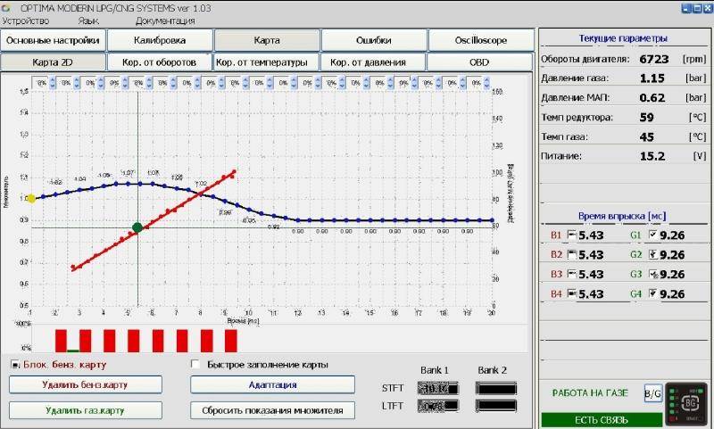Viewport: 714px width, 429px height.
Task: Toggle the B1 petrol injector checkbox
Action: pyautogui.click(x=571, y=235)
